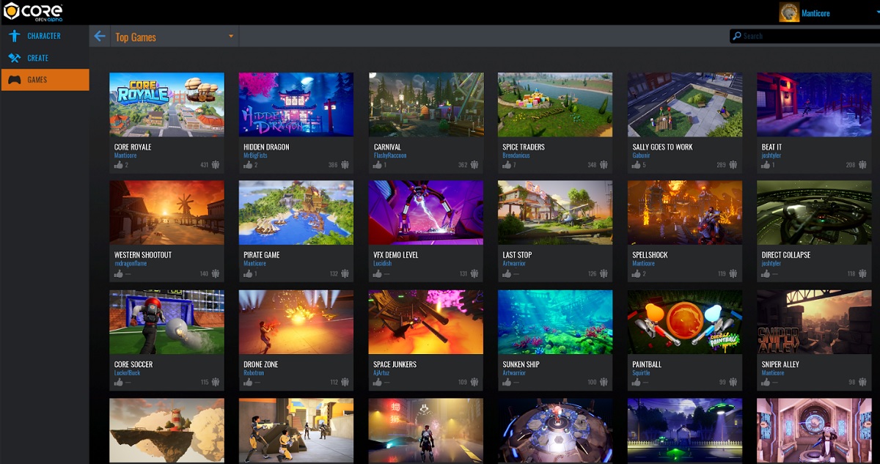Open the Last Stop game thumbnail
The image size is (880, 464).
[555, 213]
